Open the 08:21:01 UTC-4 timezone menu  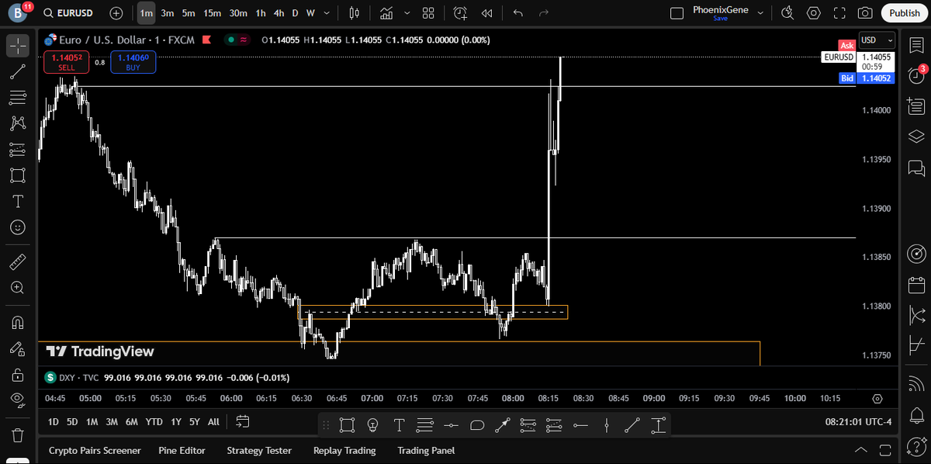pyautogui.click(x=857, y=421)
